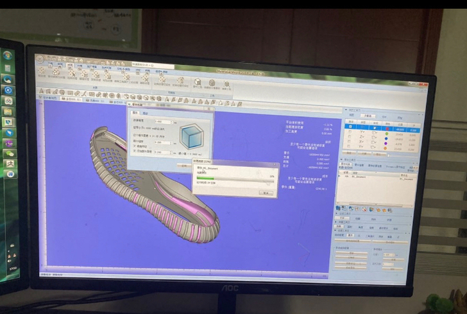The height and width of the screenshot is (314, 467).
Task: Click the slider handle below the section table
Action: (x=388, y=155)
